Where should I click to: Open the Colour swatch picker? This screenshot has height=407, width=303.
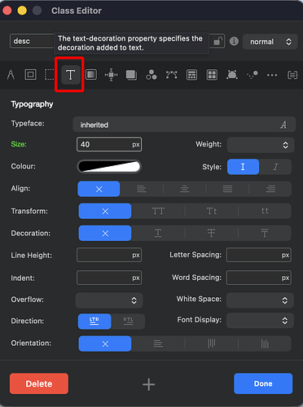coord(109,167)
